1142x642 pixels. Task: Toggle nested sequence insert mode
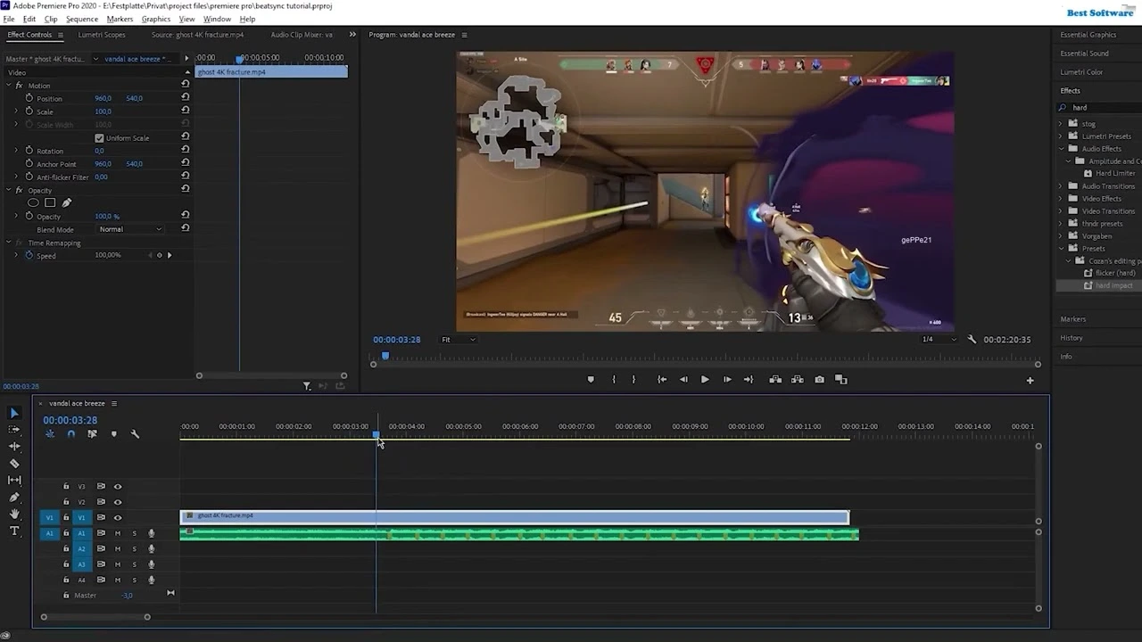click(x=50, y=434)
